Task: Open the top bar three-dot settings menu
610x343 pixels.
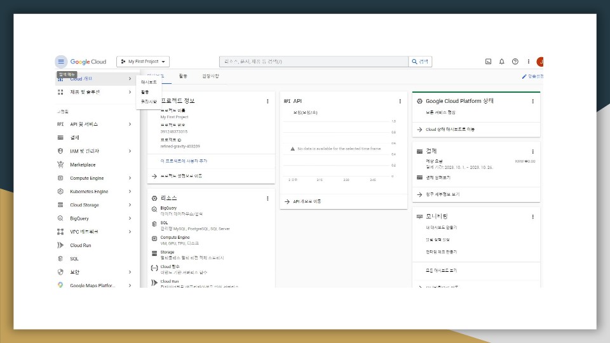Action: [528, 62]
